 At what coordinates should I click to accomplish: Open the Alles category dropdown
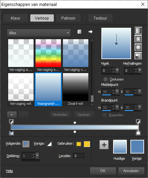point(39,33)
